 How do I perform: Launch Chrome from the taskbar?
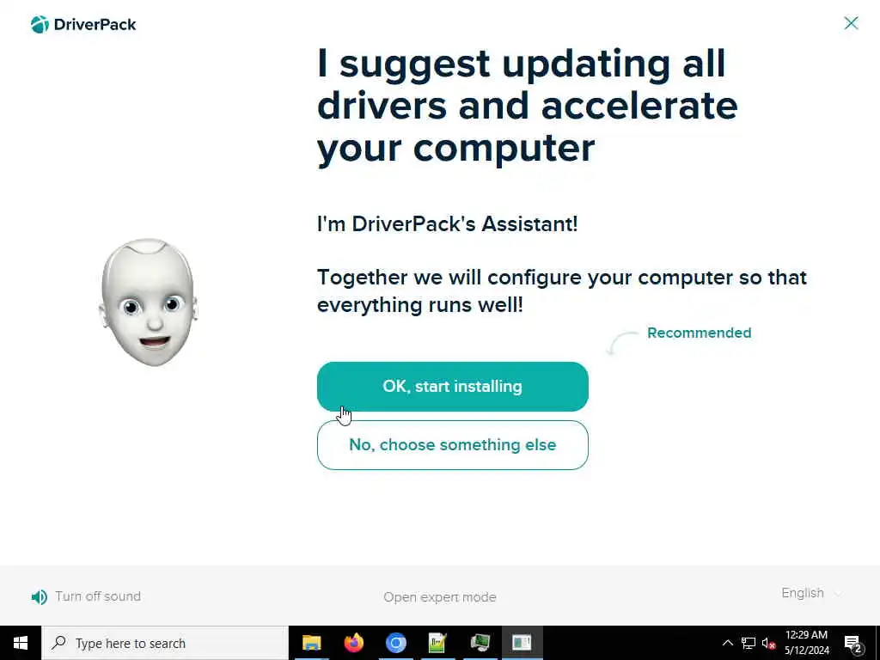pyautogui.click(x=395, y=643)
